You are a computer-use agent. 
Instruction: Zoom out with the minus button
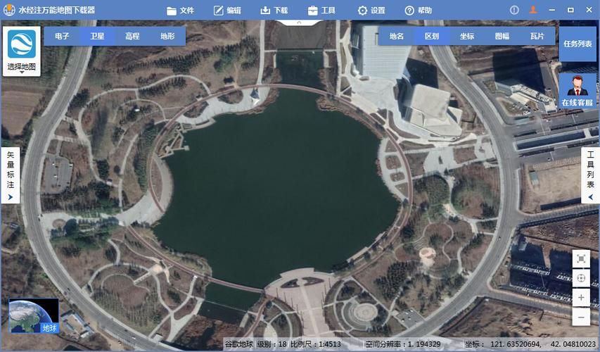point(581,317)
